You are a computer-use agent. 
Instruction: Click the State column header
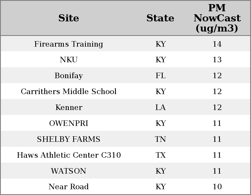pyautogui.click(x=160, y=18)
